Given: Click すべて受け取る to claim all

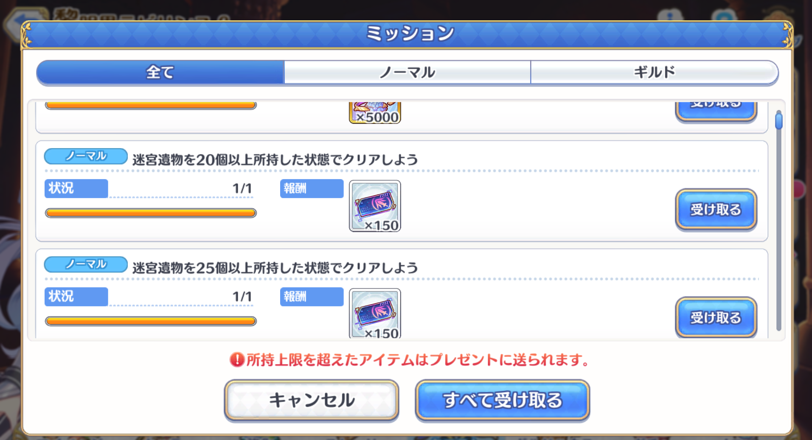Looking at the screenshot, I should [503, 400].
